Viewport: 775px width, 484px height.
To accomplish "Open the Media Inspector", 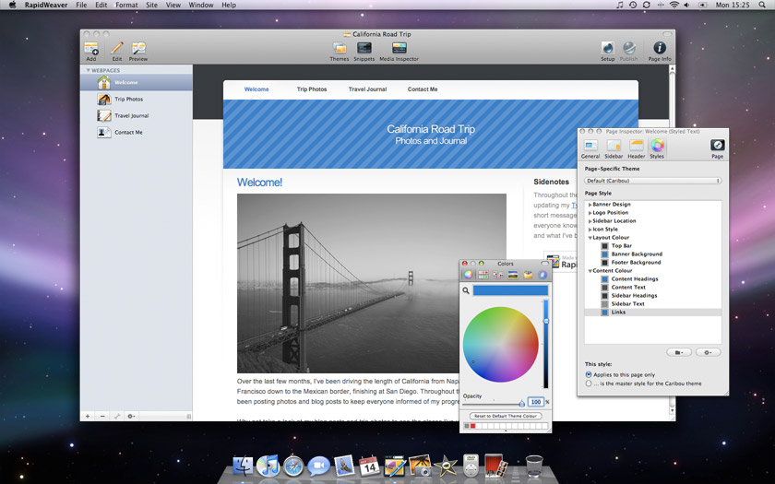I will pyautogui.click(x=399, y=48).
